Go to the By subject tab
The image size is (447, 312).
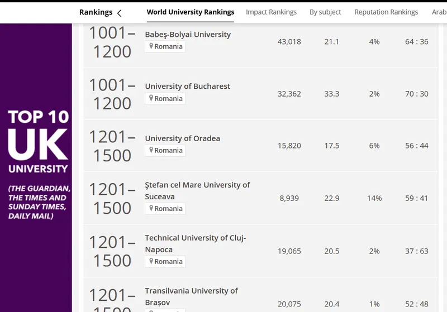tap(325, 12)
